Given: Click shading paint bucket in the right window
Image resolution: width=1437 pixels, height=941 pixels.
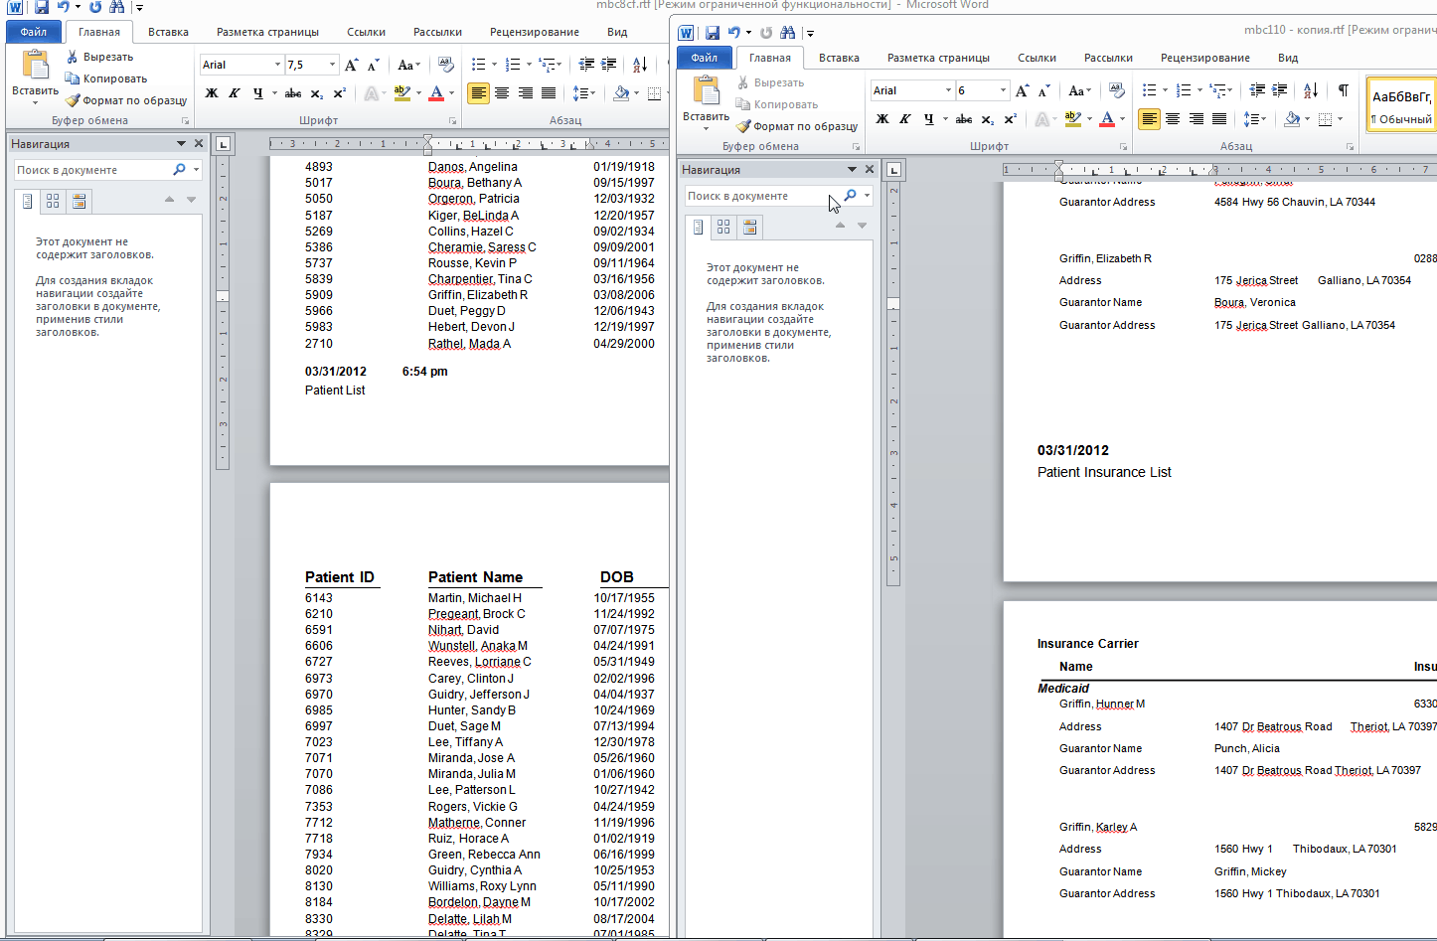Looking at the screenshot, I should (1292, 119).
